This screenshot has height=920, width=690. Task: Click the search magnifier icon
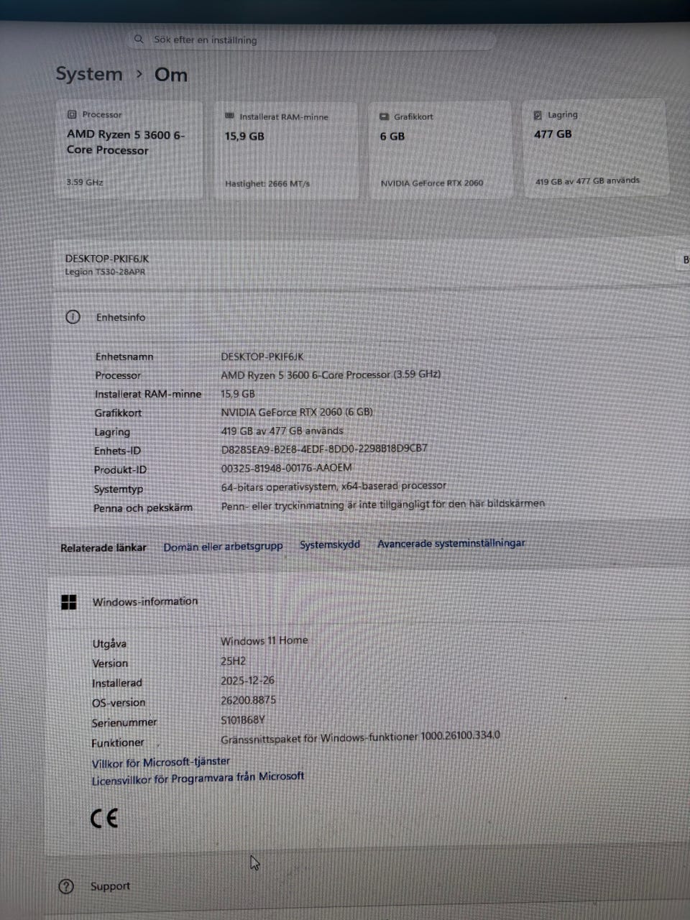pos(139,39)
